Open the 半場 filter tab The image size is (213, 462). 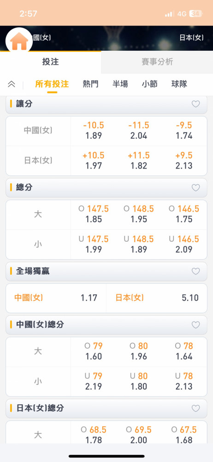click(x=120, y=84)
